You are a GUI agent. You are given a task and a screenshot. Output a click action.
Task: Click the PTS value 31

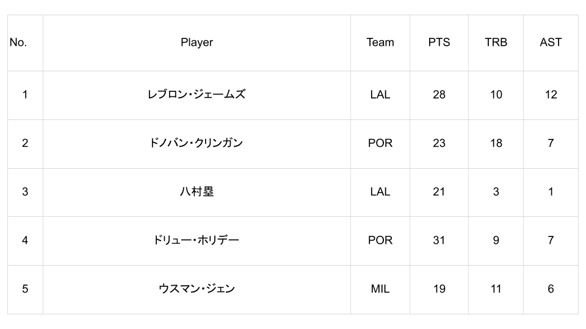[x=439, y=240]
